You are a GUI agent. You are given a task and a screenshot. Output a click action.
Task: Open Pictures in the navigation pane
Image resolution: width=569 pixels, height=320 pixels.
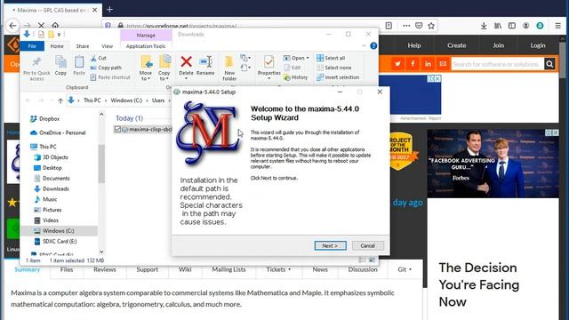(47, 210)
